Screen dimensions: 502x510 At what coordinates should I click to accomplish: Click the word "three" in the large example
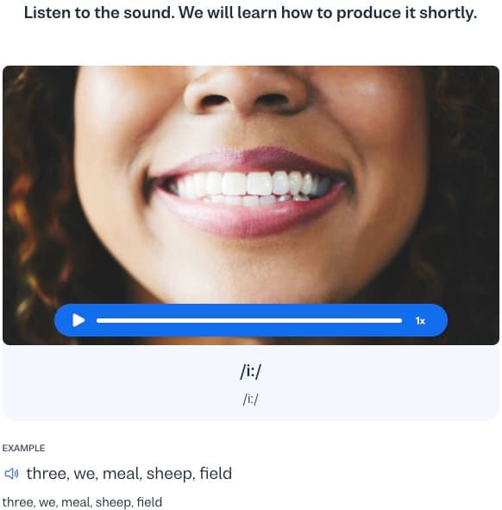click(x=47, y=473)
